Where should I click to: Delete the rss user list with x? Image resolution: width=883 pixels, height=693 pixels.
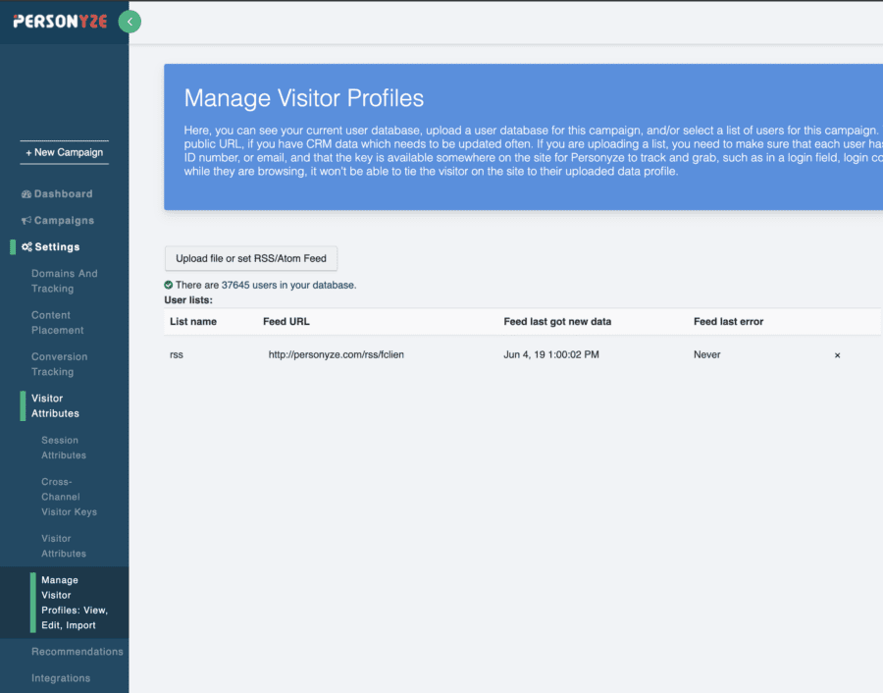[x=837, y=355]
